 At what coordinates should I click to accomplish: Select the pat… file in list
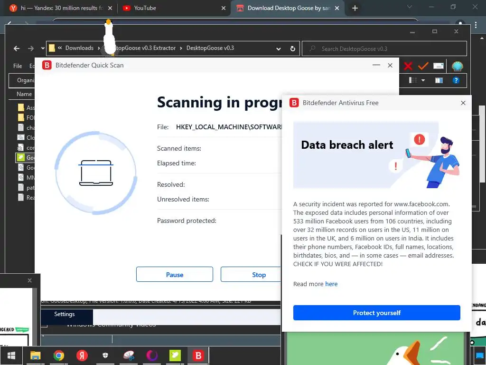26,187
